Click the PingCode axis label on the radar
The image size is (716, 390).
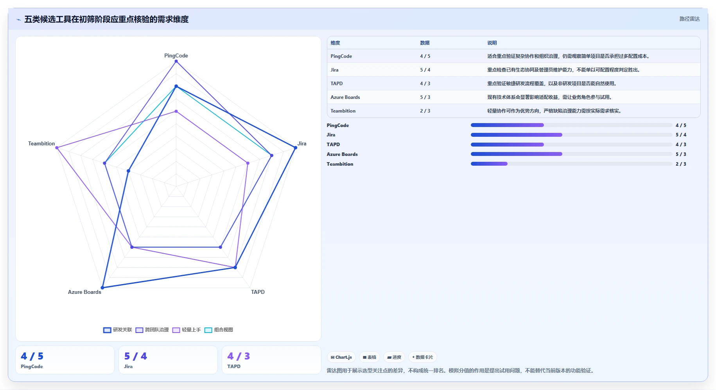tap(176, 55)
